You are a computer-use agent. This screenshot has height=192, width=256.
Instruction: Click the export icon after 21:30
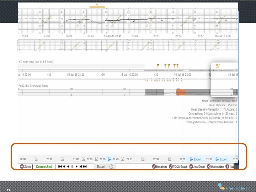click(109, 159)
